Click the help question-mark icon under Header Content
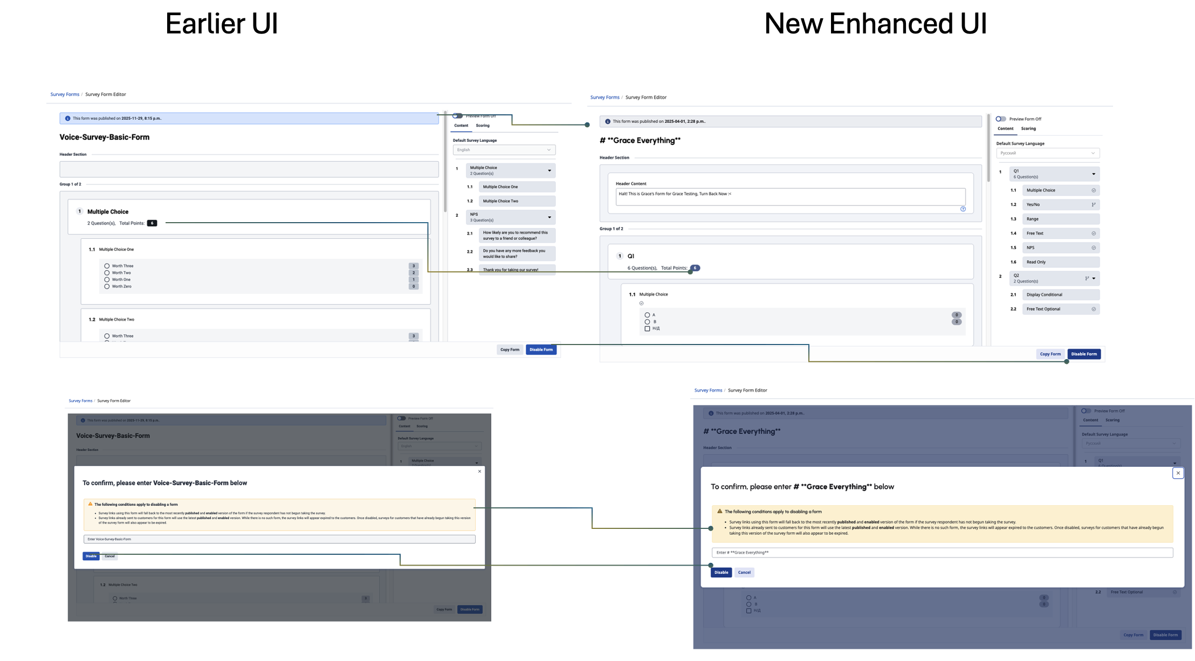1195x661 pixels. [963, 209]
